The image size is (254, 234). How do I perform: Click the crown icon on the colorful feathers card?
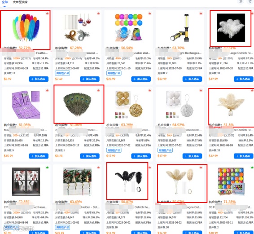click(x=47, y=13)
